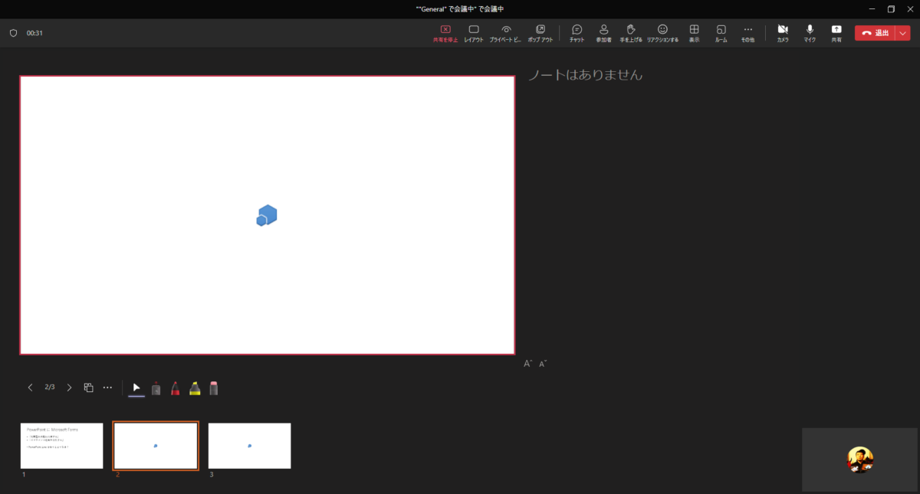Select the laser pointer tool

156,387
